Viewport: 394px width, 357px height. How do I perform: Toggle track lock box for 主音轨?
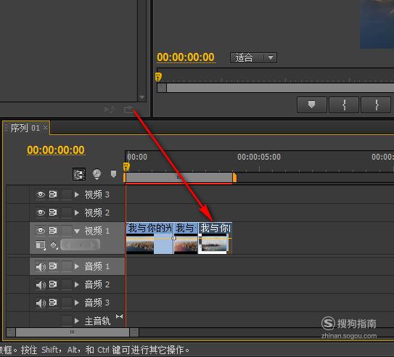coord(67,321)
